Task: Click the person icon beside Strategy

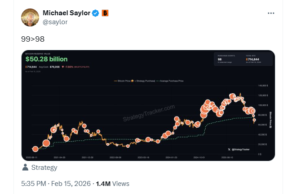Action: pyautogui.click(x=25, y=168)
